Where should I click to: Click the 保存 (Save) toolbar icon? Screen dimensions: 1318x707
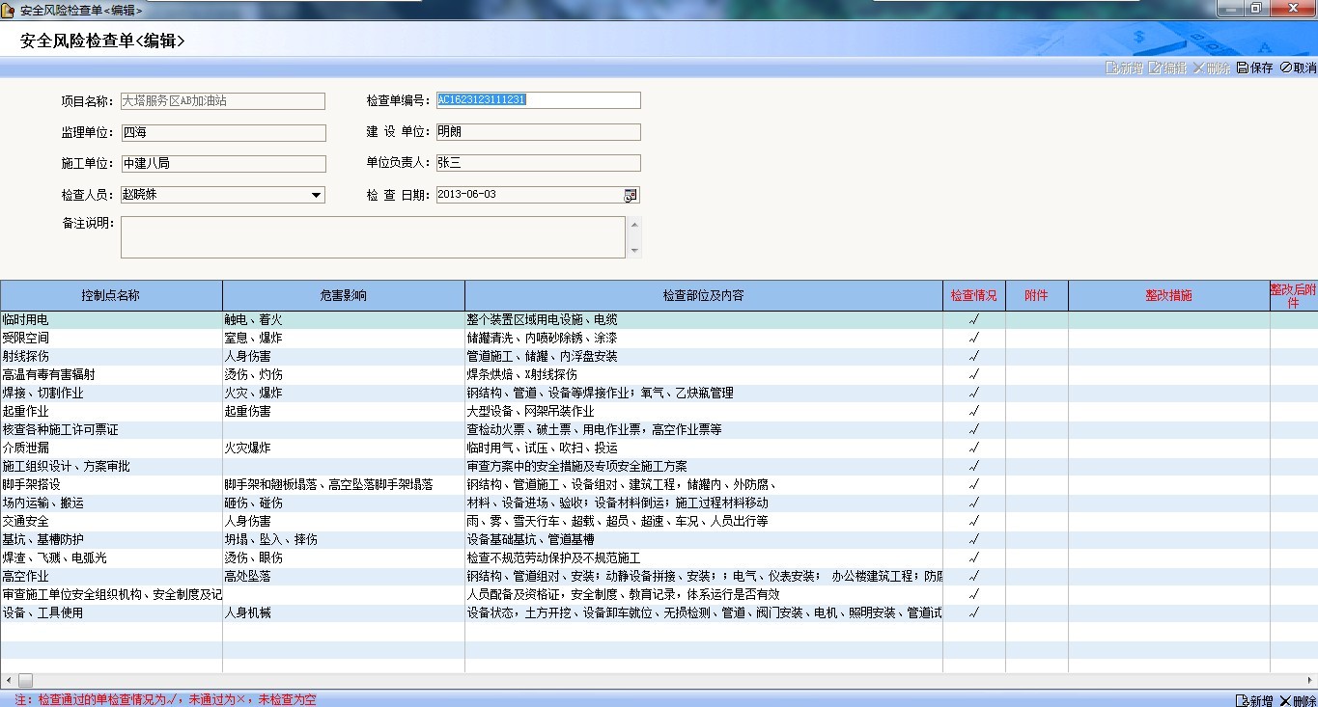tap(1243, 68)
